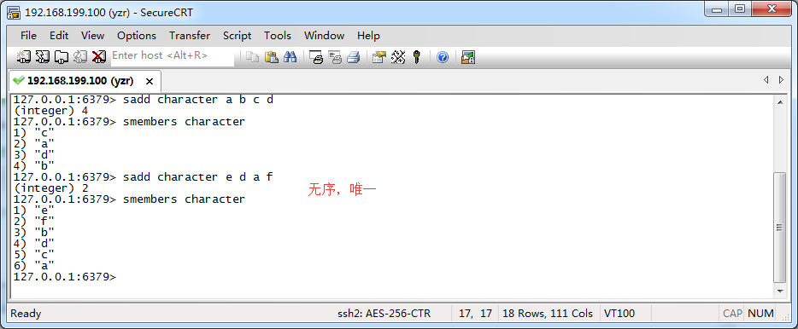
Task: Click the Print Selection icon
Action: pos(334,57)
